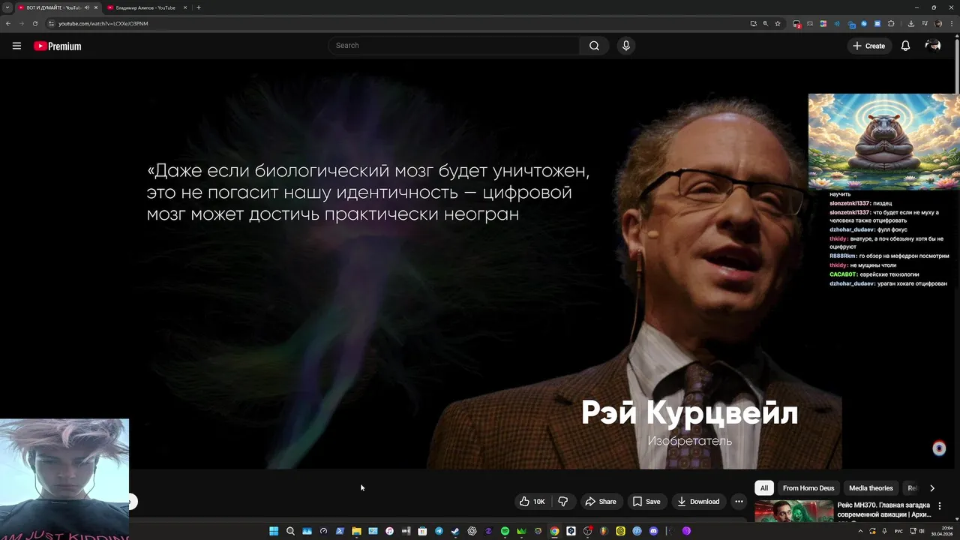Open the extension with red badge 2
Image resolution: width=960 pixels, height=540 pixels.
click(x=797, y=24)
